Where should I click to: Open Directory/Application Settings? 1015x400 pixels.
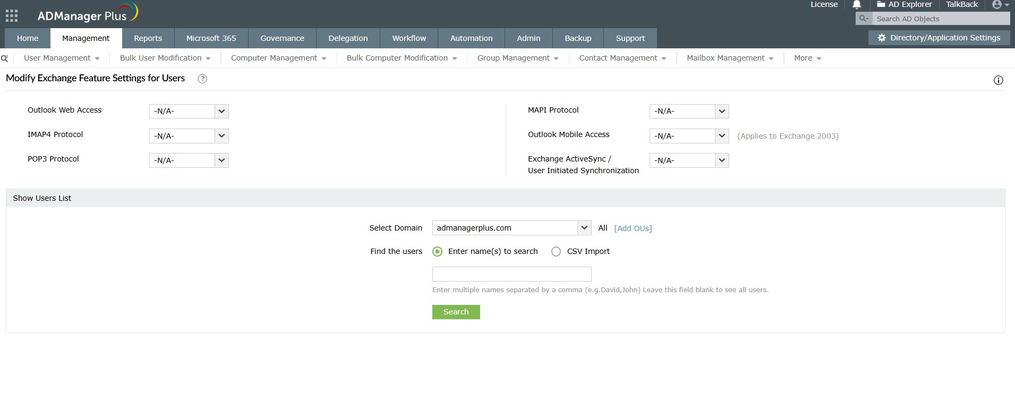(x=939, y=38)
